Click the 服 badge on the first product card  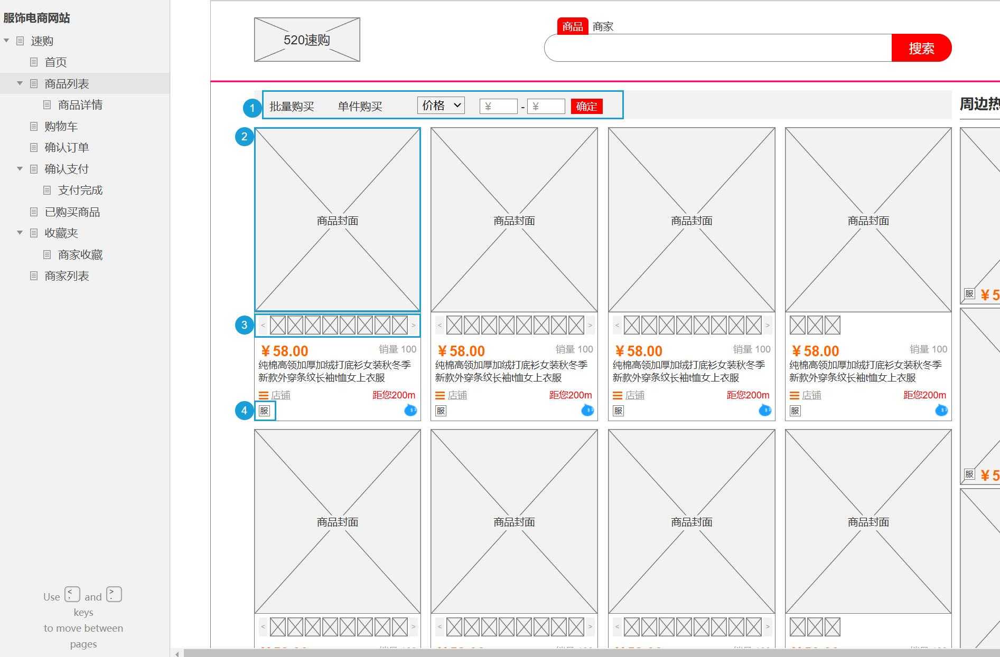[x=265, y=411]
